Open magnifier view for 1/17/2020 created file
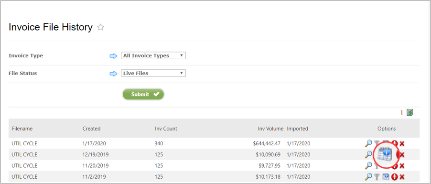This screenshot has width=431, height=184. 368,143
